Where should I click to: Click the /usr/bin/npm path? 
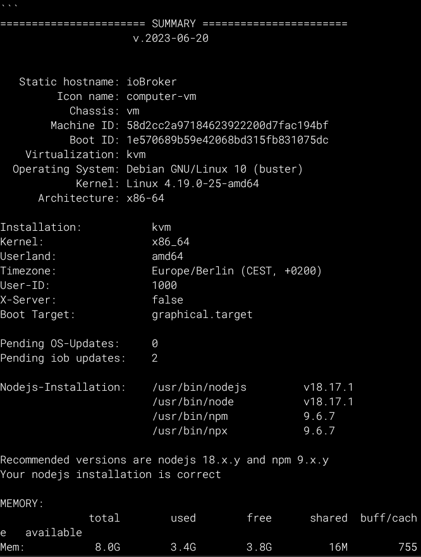[x=190, y=416]
